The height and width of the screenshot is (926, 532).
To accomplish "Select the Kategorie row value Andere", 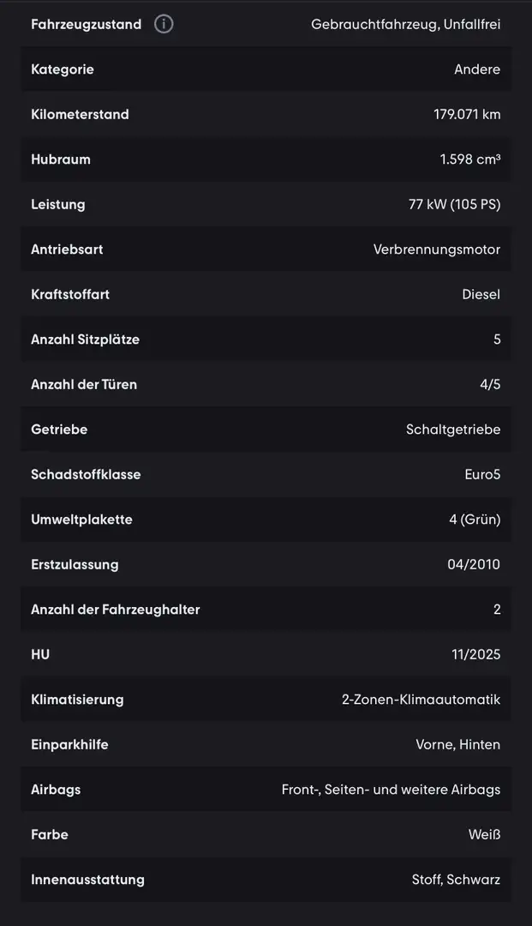I will coord(476,69).
